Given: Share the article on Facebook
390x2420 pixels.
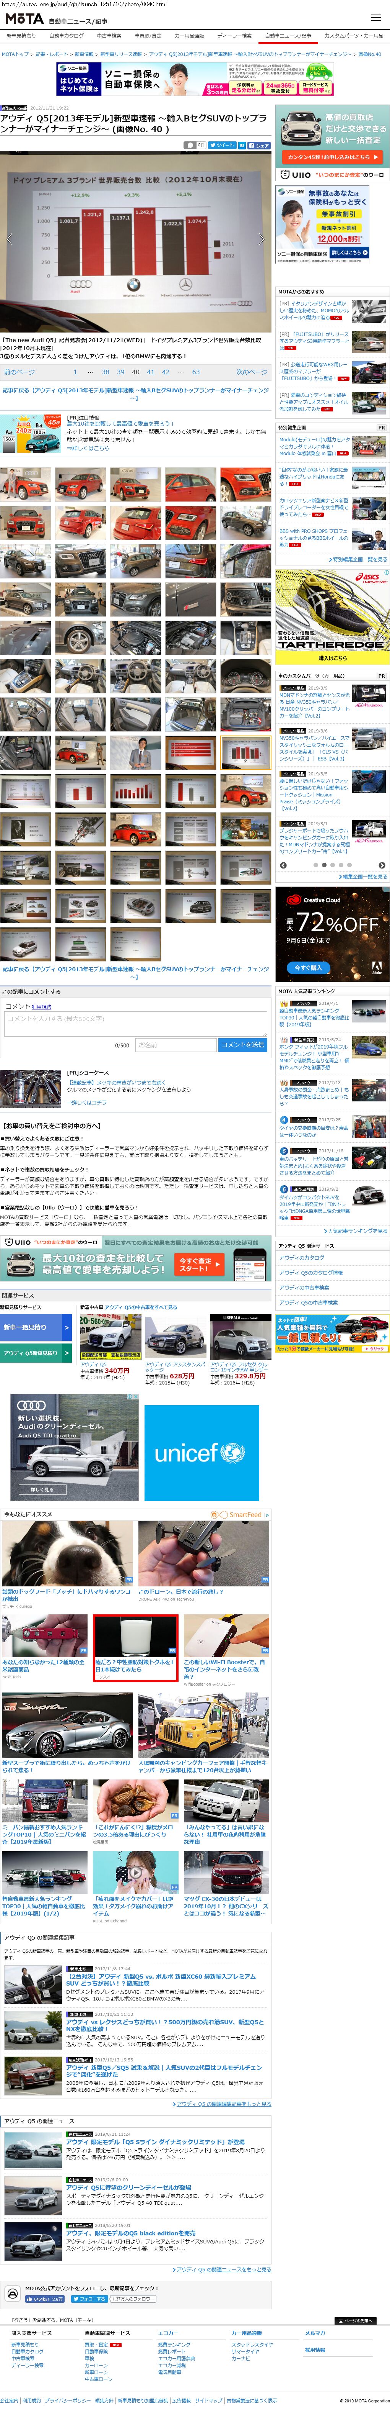Looking at the screenshot, I should [x=259, y=146].
